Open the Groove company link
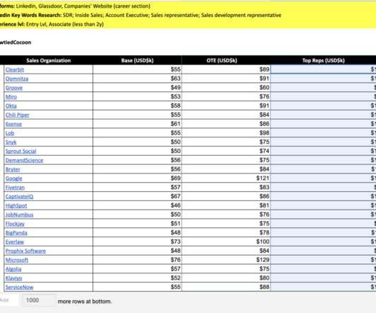The height and width of the screenshot is (313, 376). tap(14, 88)
